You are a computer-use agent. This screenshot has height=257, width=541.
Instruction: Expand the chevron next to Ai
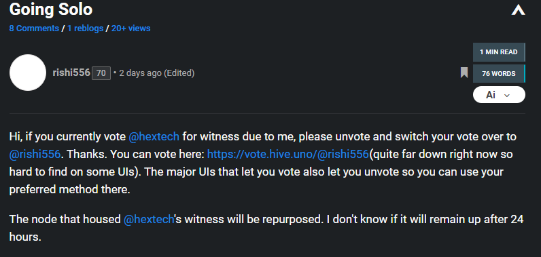(507, 96)
